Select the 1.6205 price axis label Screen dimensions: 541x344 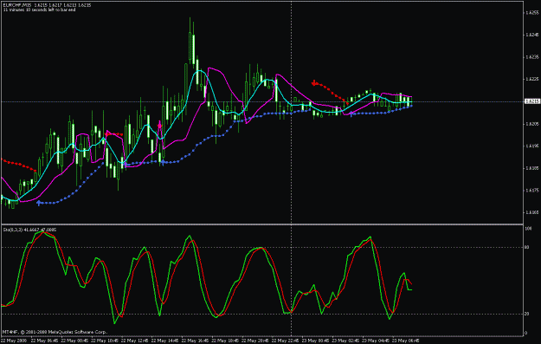[x=531, y=124]
